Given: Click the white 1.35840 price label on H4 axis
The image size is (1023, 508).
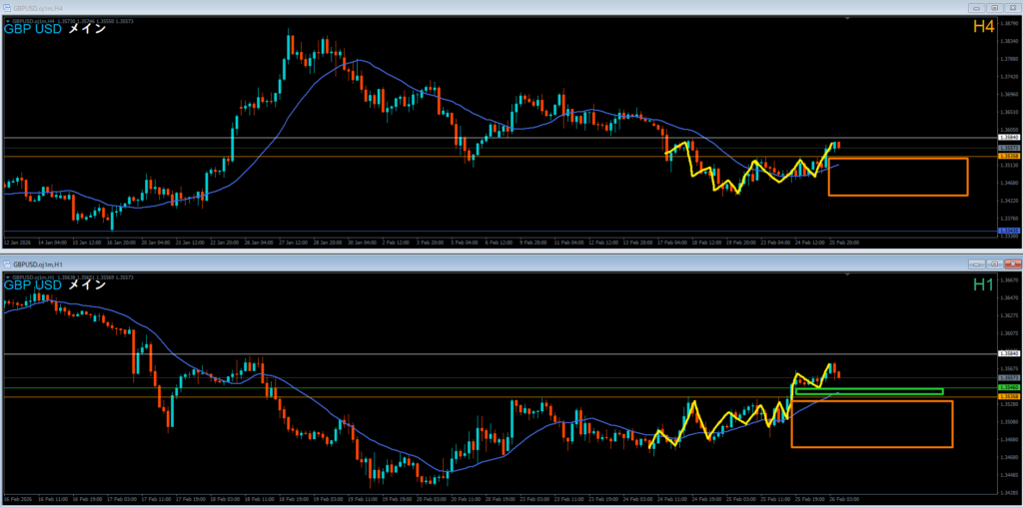Looking at the screenshot, I should pos(1009,138).
